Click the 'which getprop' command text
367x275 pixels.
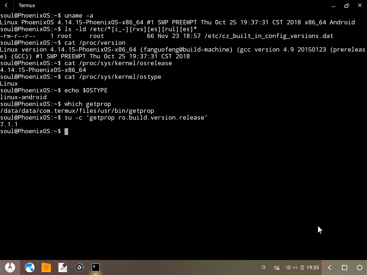(88, 104)
